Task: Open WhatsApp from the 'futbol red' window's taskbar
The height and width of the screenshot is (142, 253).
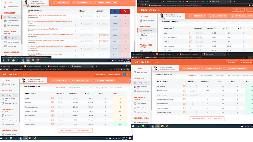Action: 11,138
